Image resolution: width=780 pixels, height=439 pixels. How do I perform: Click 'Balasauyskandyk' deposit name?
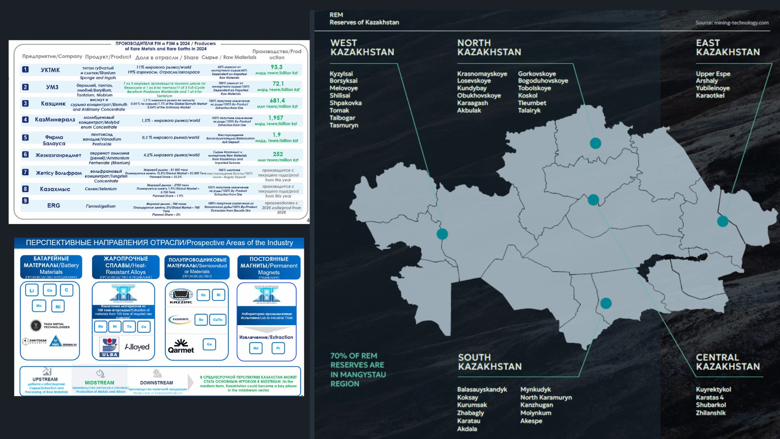(x=482, y=389)
